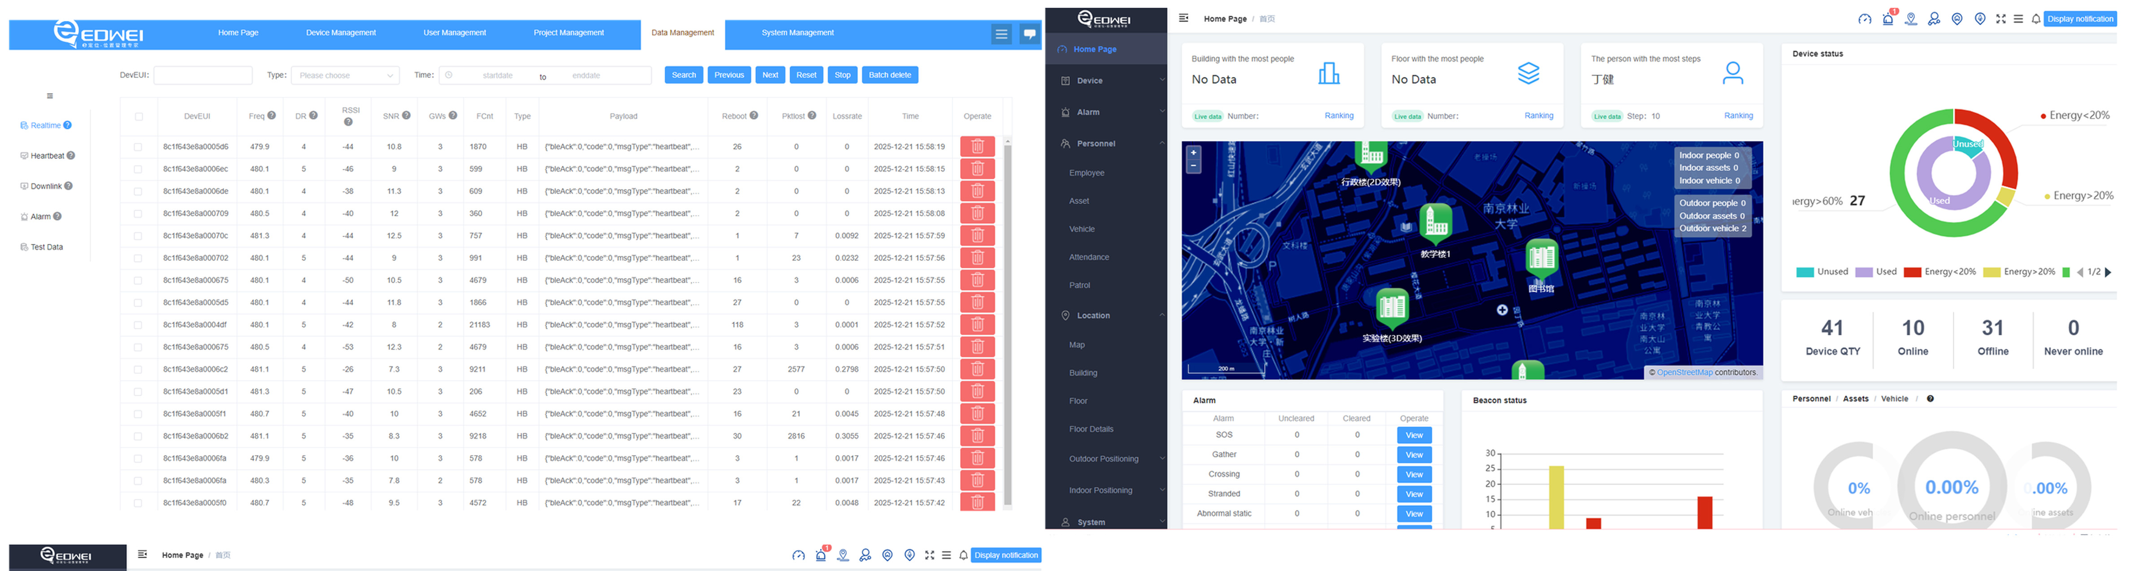Click help icon beside Vehicle tab
This screenshot has height=571, width=2153.
1930,399
